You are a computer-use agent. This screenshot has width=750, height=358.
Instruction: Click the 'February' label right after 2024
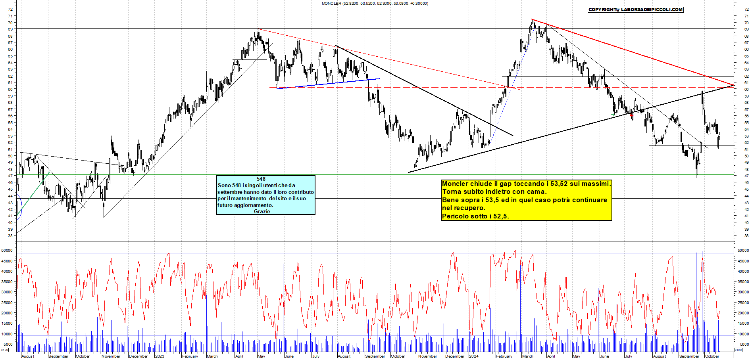(504, 356)
